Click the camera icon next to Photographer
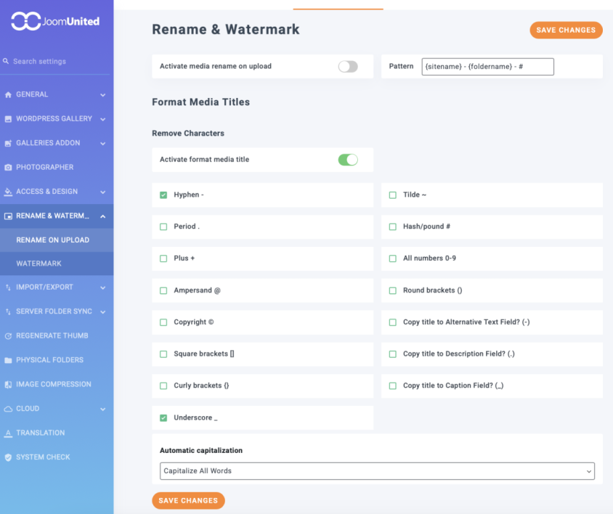 point(8,167)
